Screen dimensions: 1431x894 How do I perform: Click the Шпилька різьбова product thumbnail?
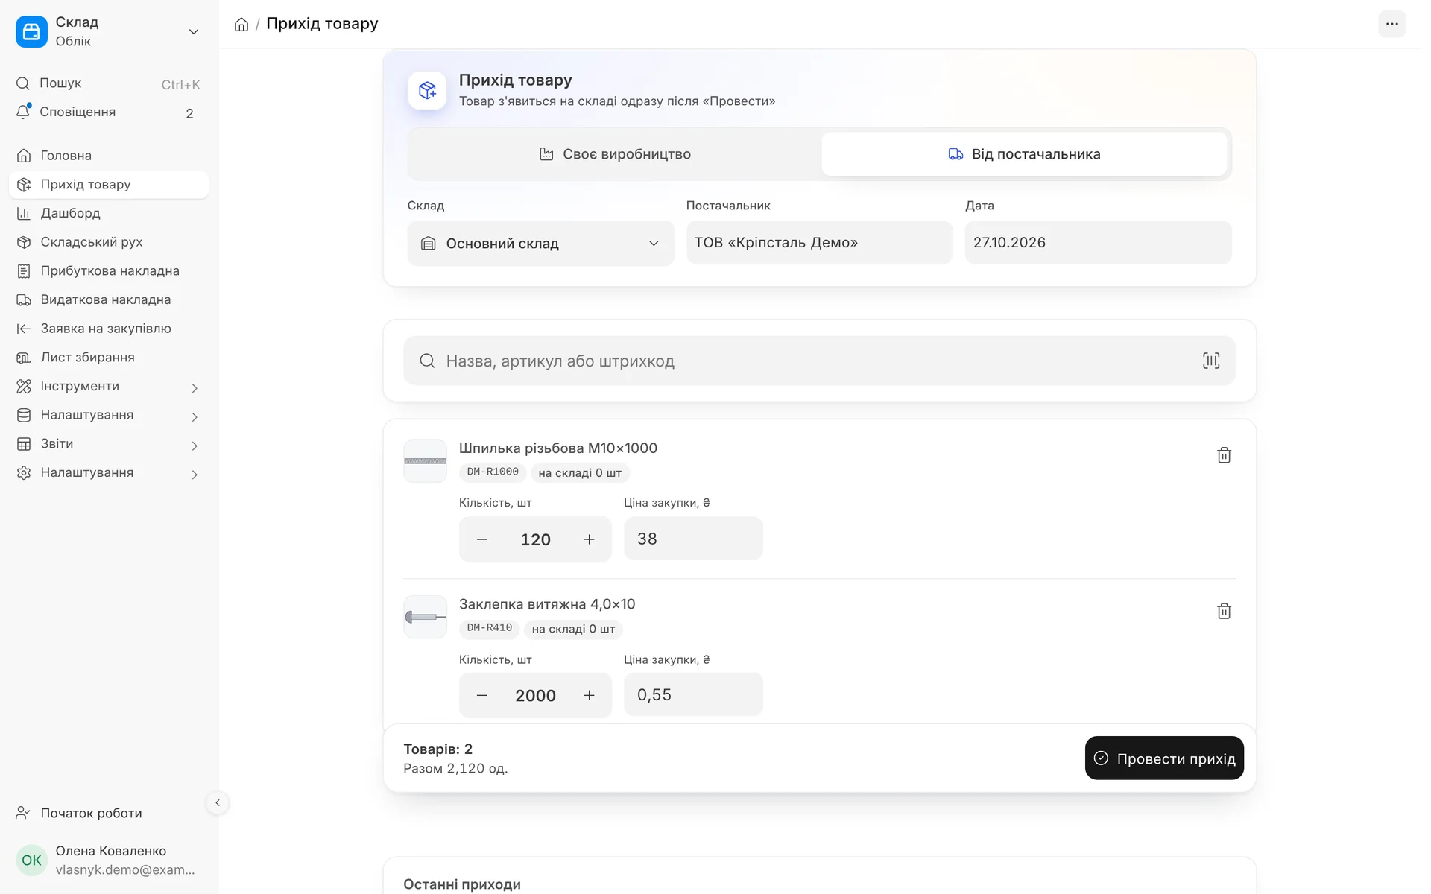425,460
